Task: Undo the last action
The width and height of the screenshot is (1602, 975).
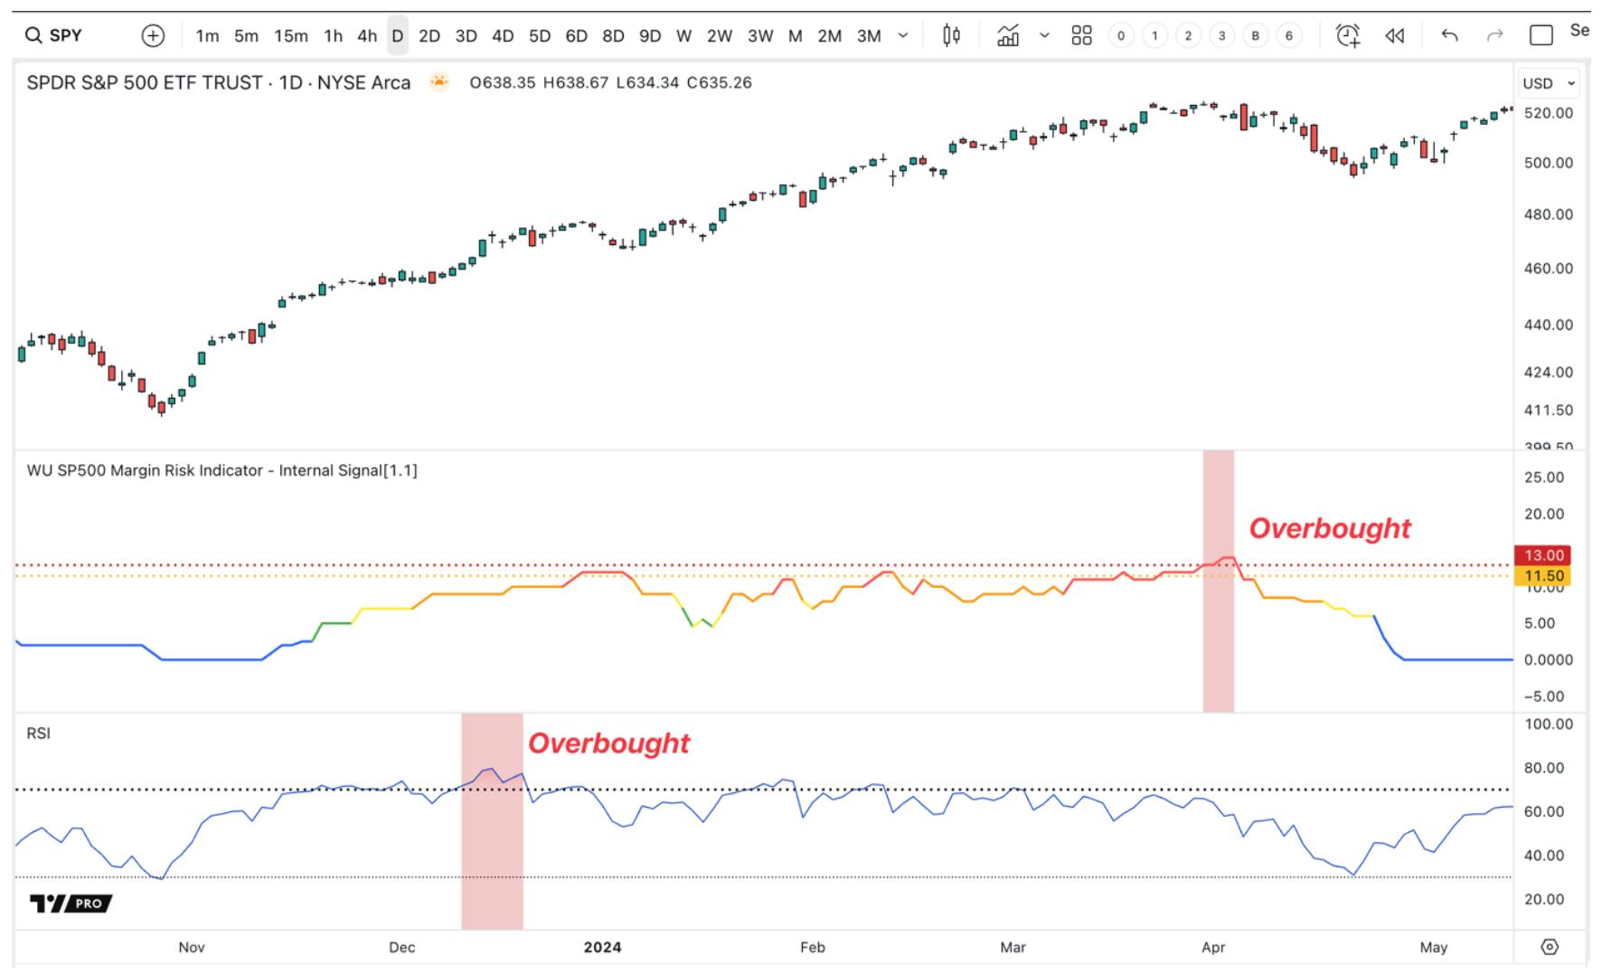Action: [x=1449, y=35]
